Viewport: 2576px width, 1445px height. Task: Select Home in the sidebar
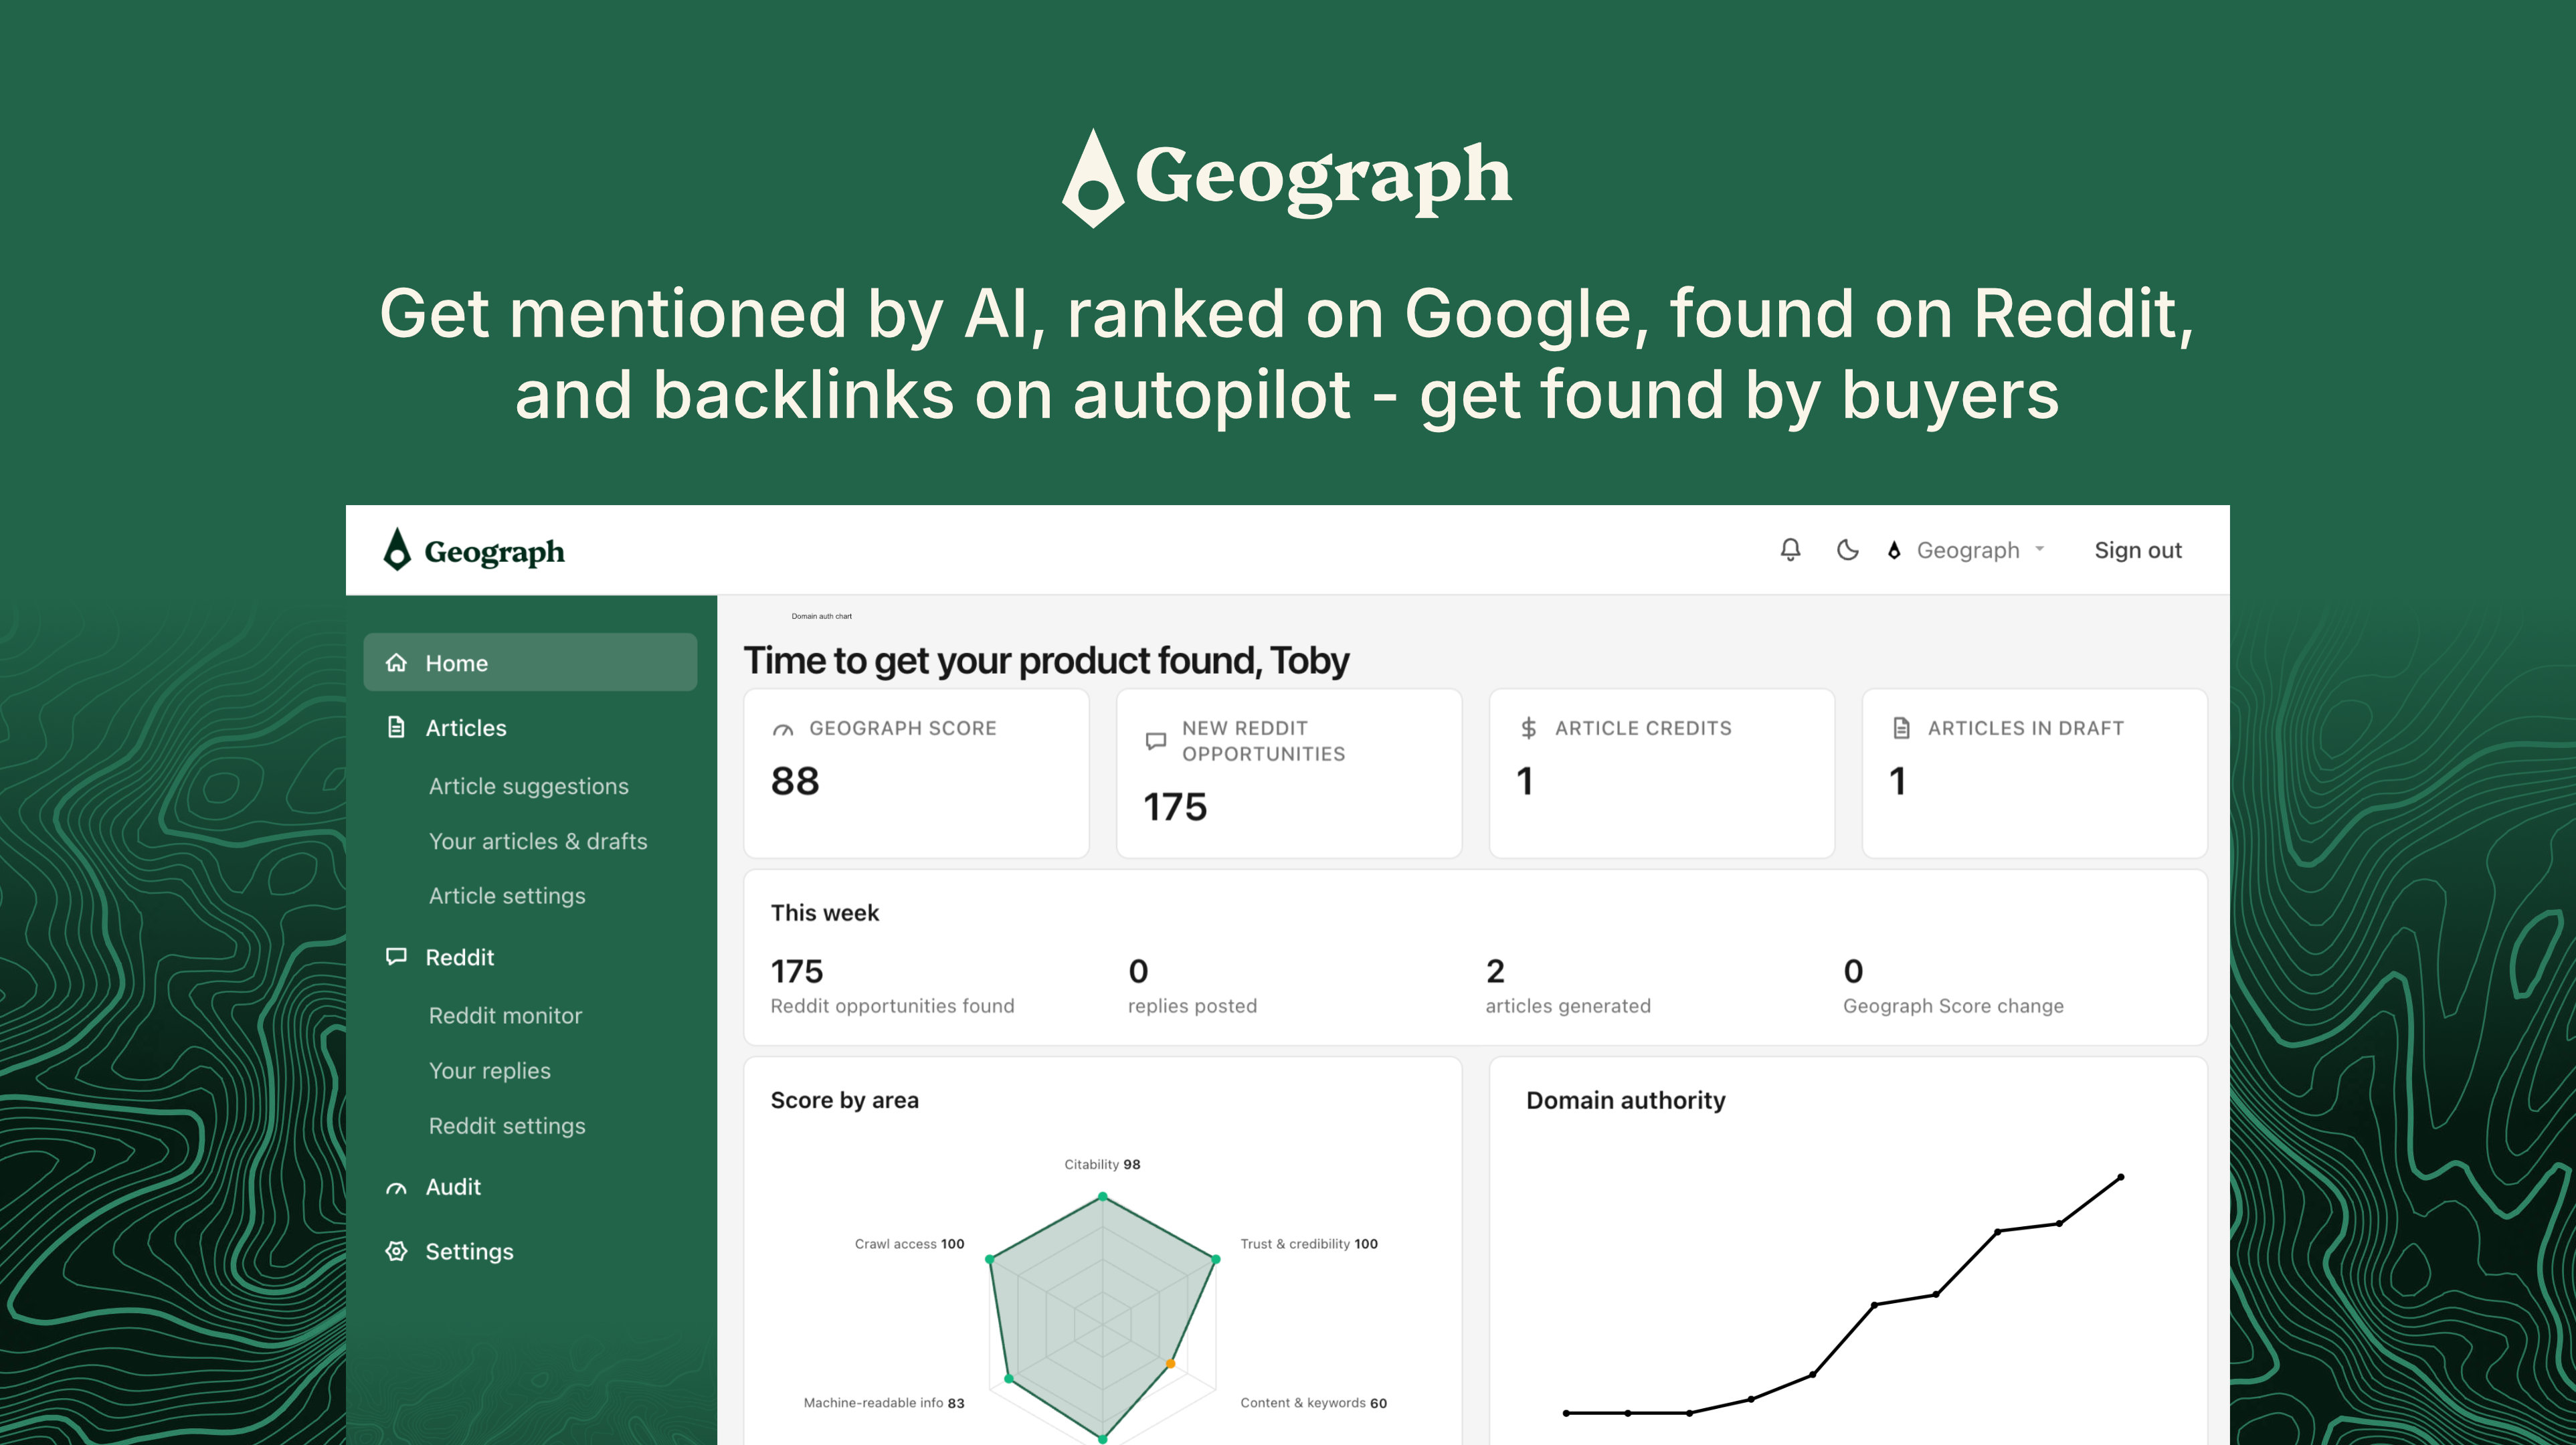[530, 662]
